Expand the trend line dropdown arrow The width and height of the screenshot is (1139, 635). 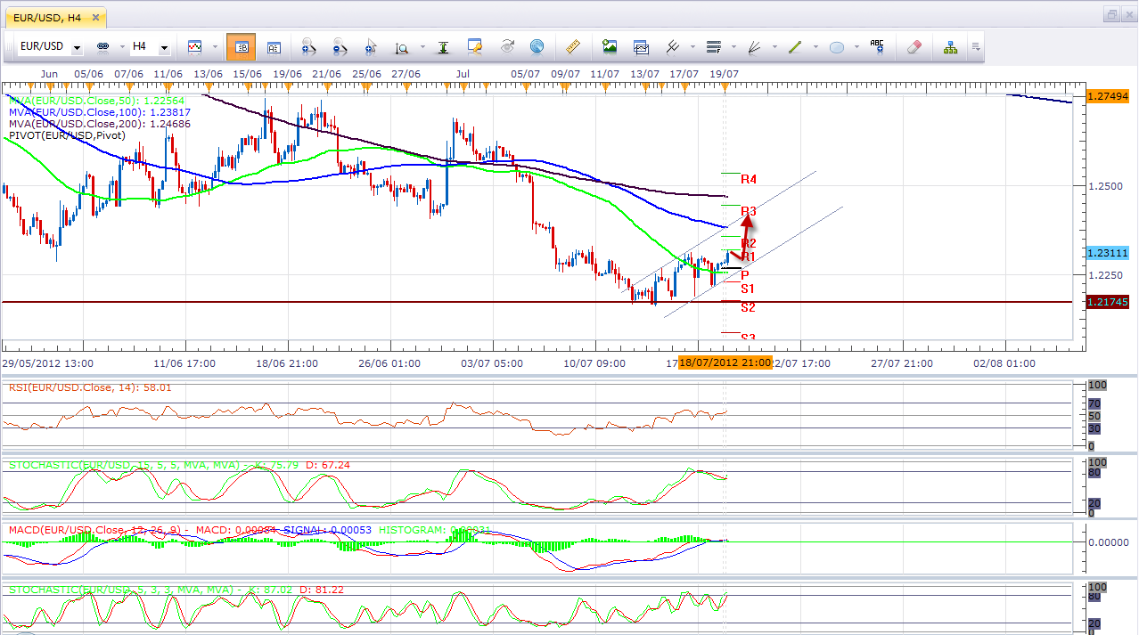point(815,47)
